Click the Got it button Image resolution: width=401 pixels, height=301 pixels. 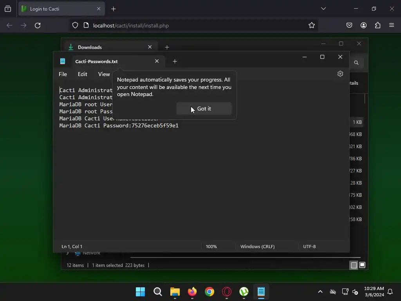pyautogui.click(x=204, y=109)
